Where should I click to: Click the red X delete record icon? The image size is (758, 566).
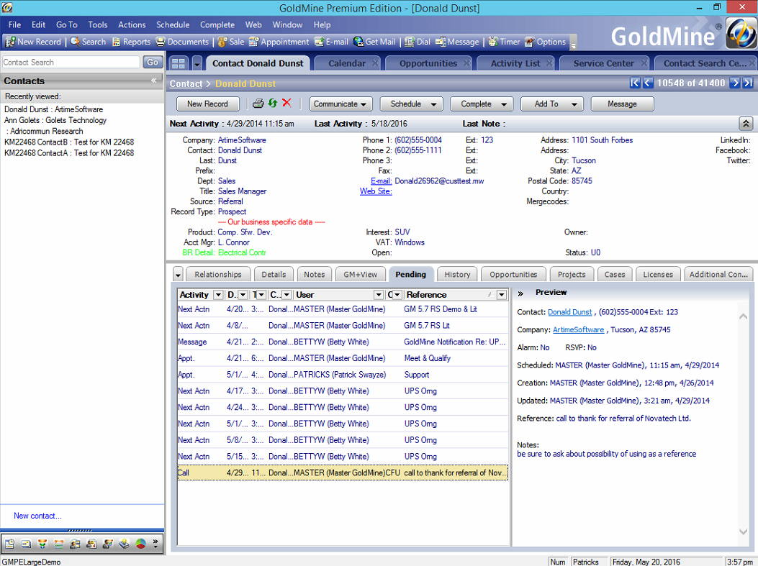click(286, 104)
